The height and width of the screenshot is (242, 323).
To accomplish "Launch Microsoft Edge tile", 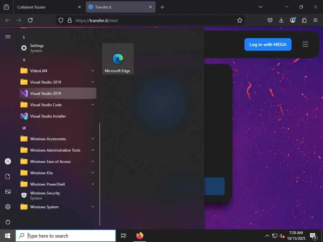I will point(118,59).
